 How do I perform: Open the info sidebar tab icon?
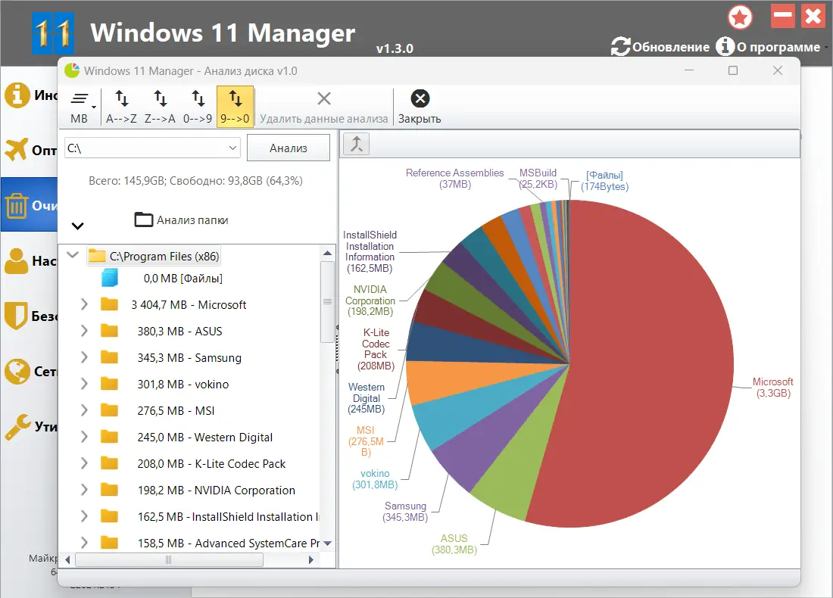point(17,95)
